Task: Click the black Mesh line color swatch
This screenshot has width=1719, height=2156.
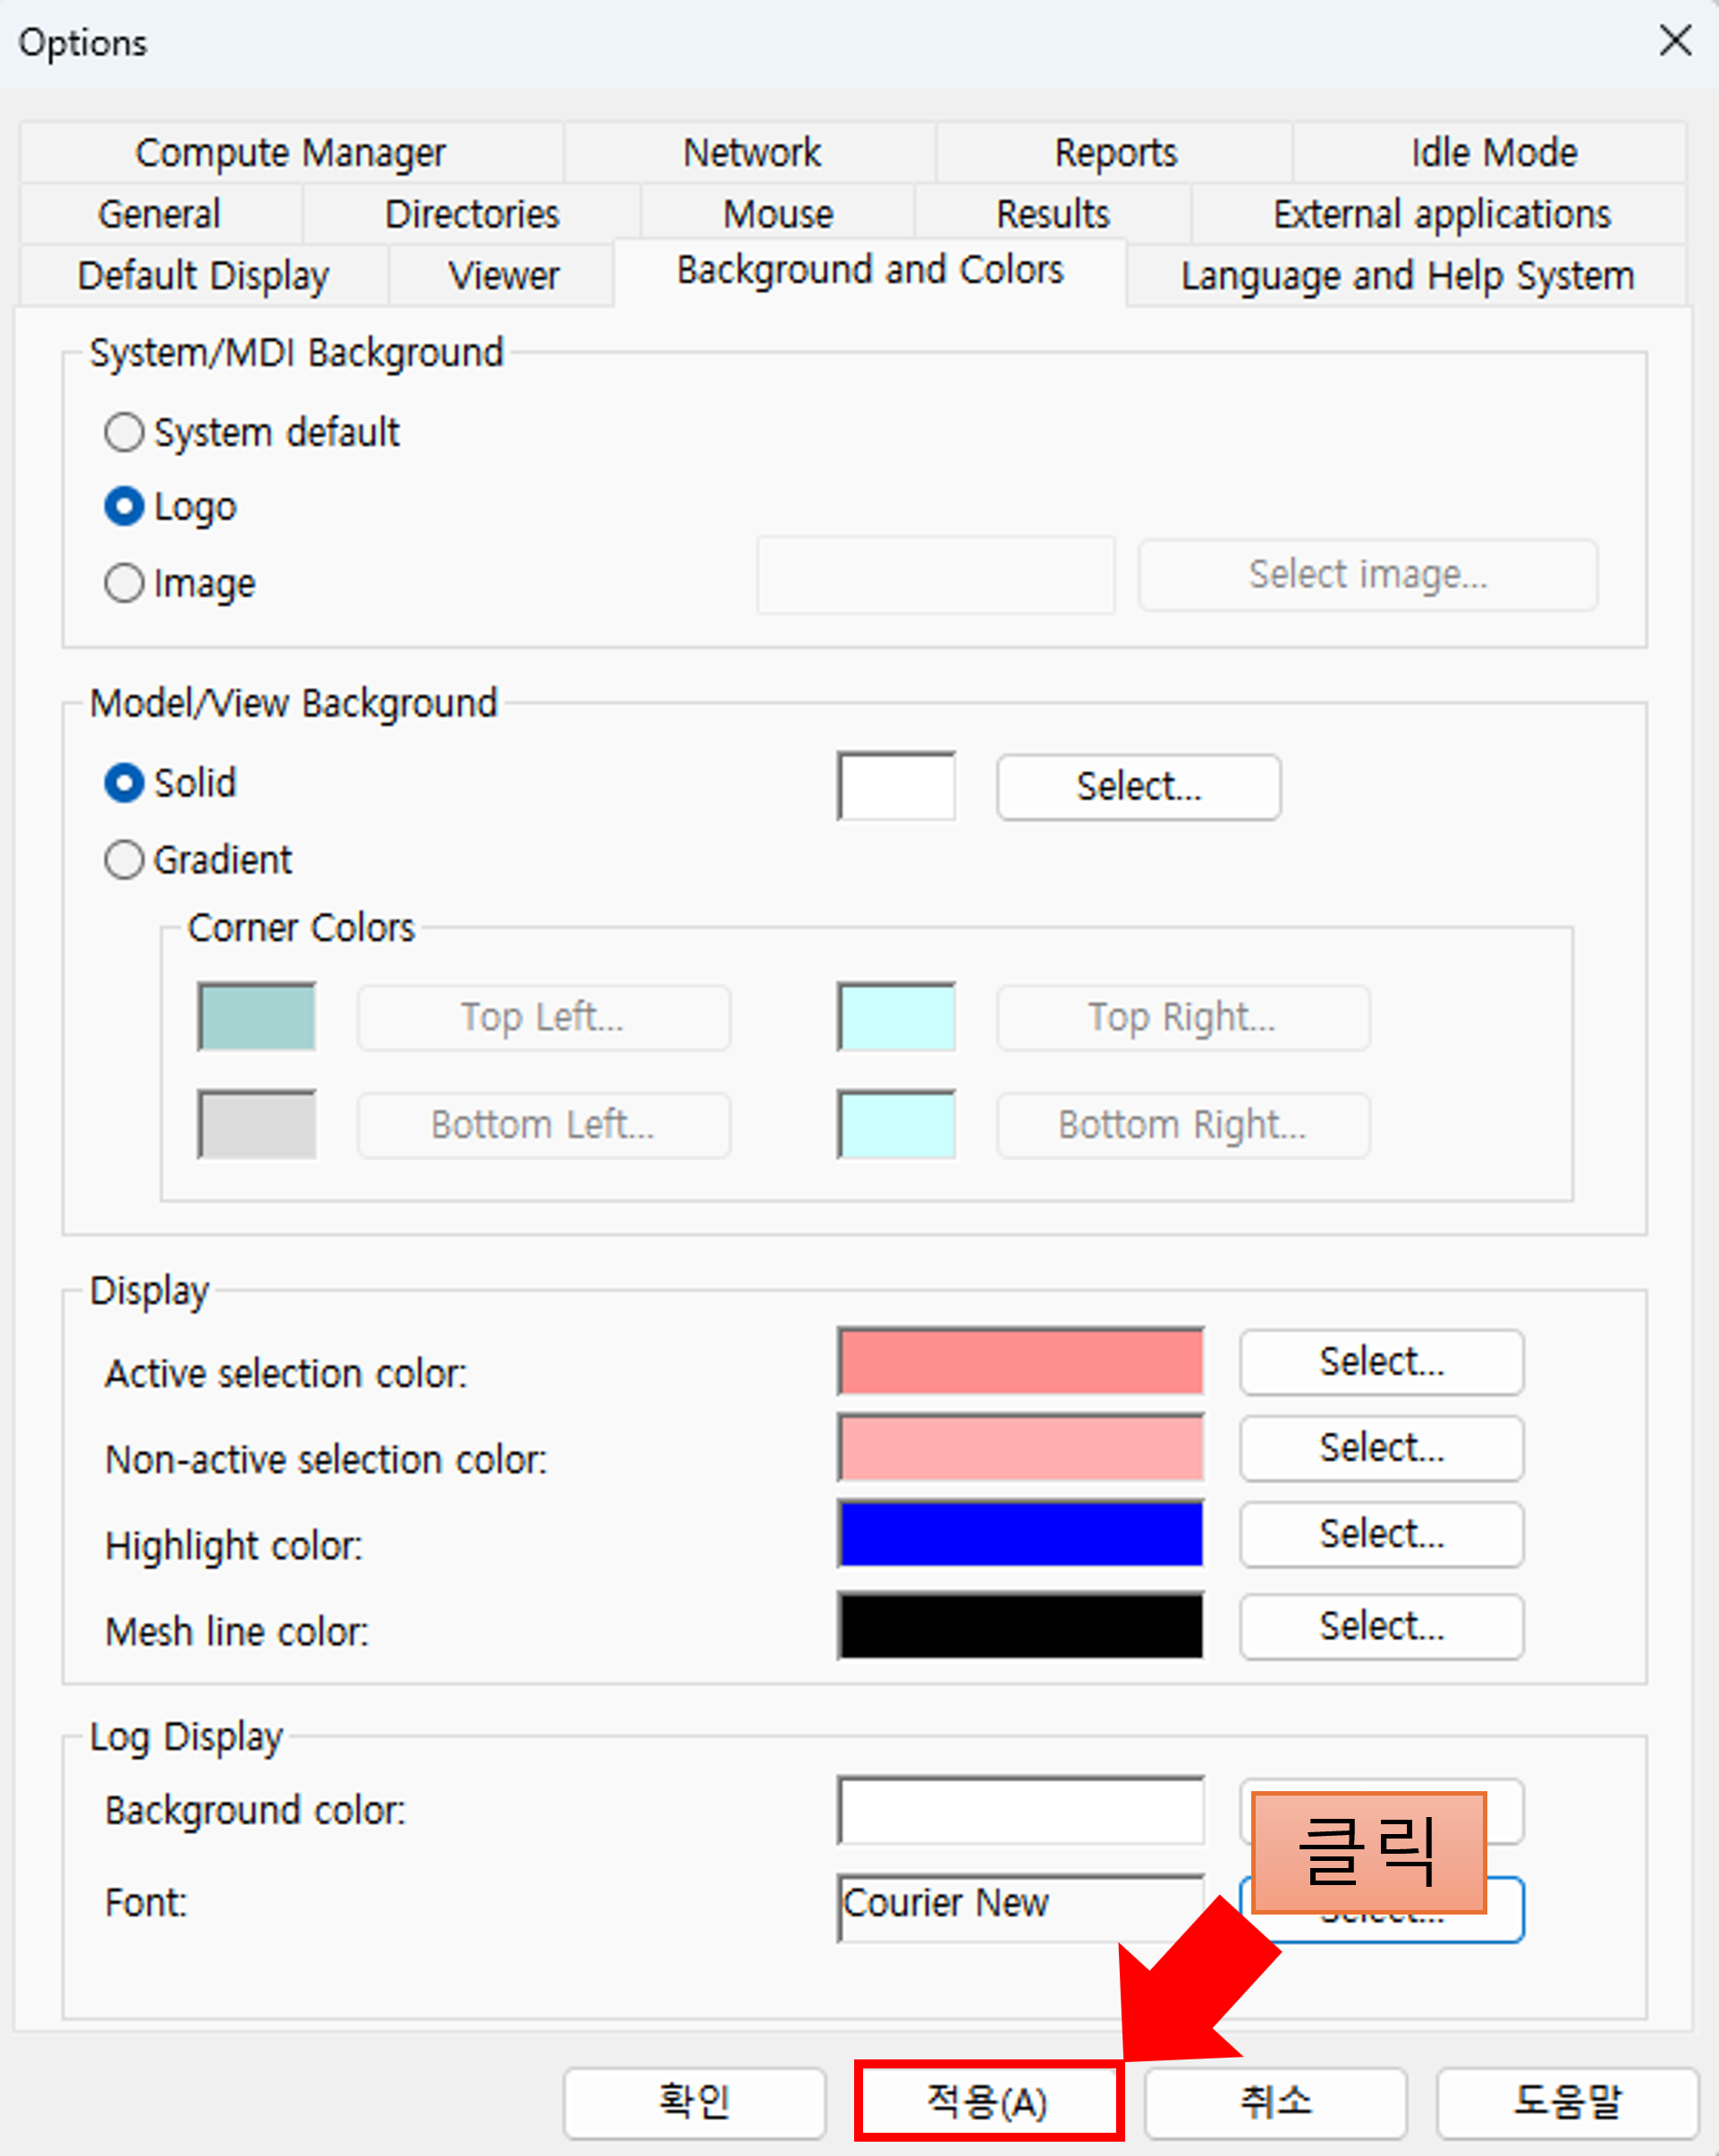Action: coord(1020,1626)
